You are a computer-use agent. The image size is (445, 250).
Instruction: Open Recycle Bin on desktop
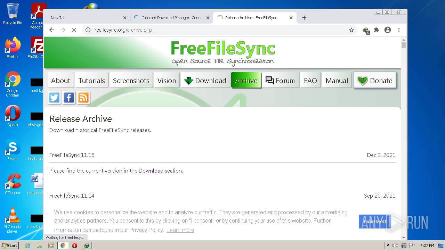pos(13,14)
